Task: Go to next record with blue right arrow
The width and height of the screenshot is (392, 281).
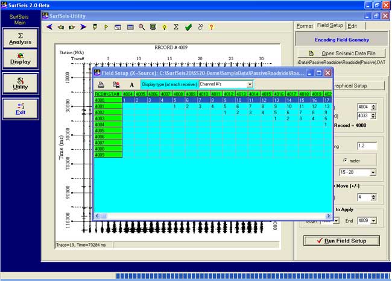Action: [x=83, y=27]
